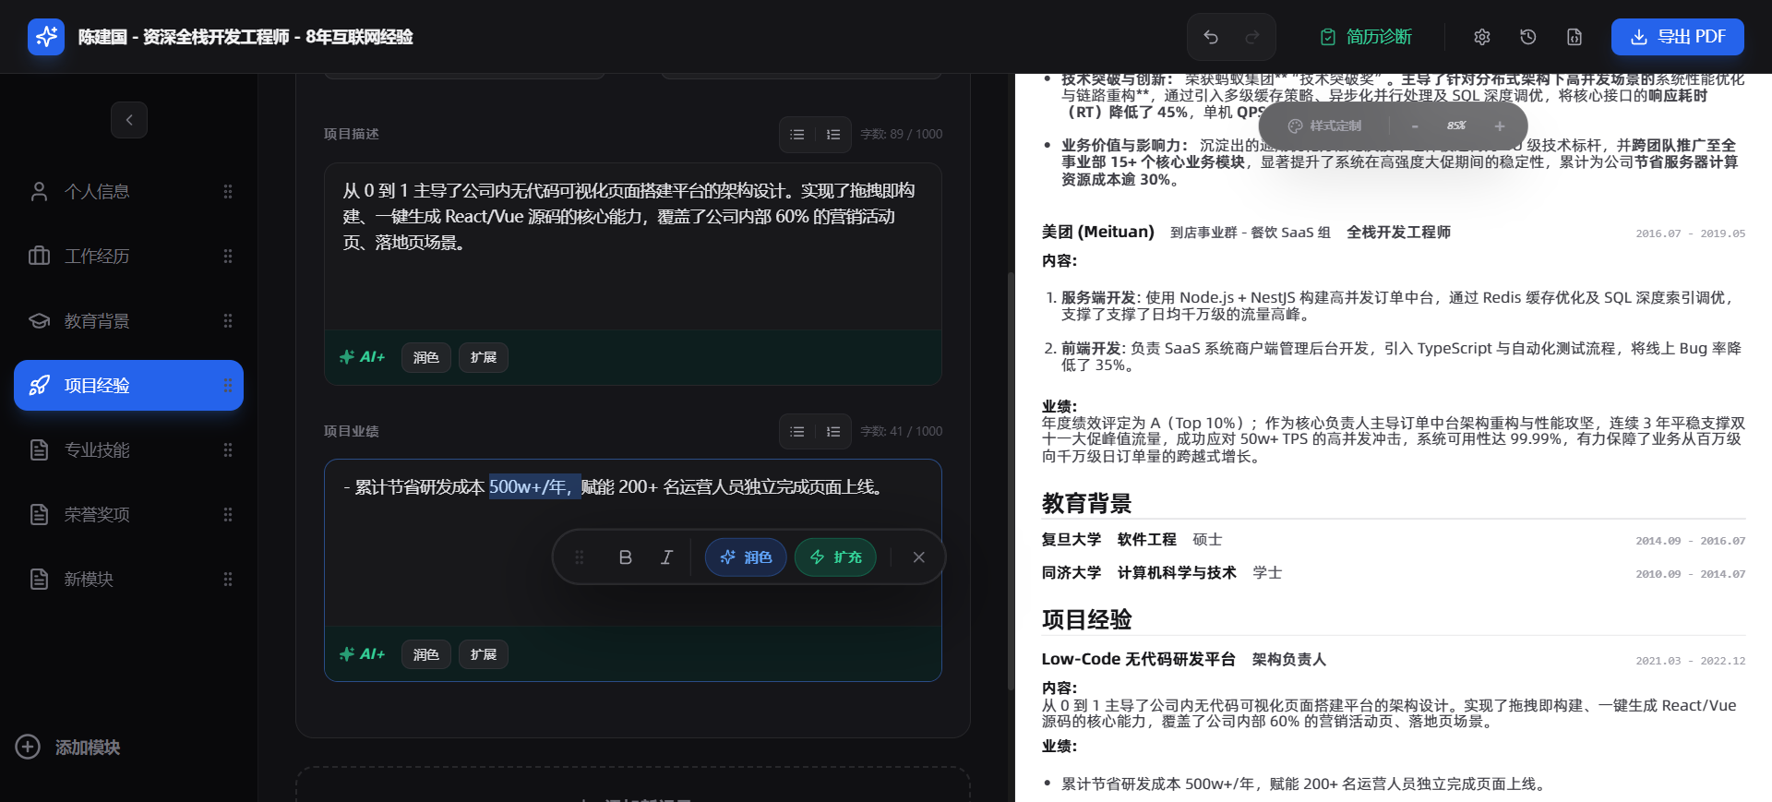Screen dimensions: 1772x802
Task: Click 同济大学 entry in preview
Action: (x=1072, y=573)
